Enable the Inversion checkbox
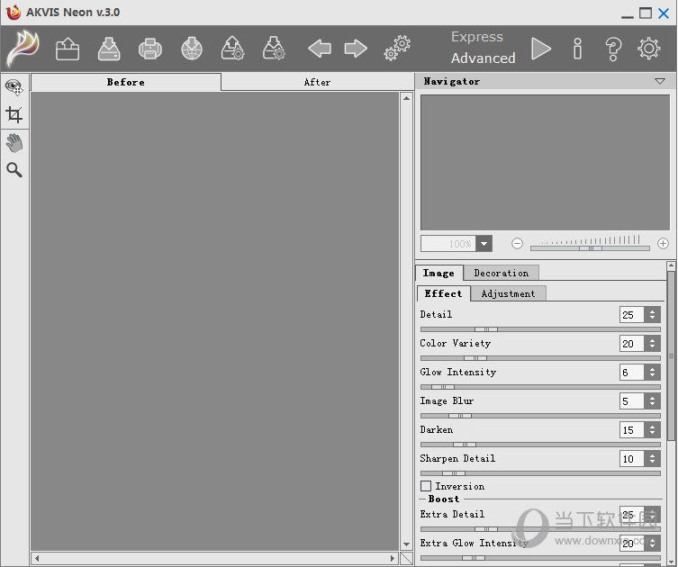This screenshot has height=567, width=678. tap(426, 486)
